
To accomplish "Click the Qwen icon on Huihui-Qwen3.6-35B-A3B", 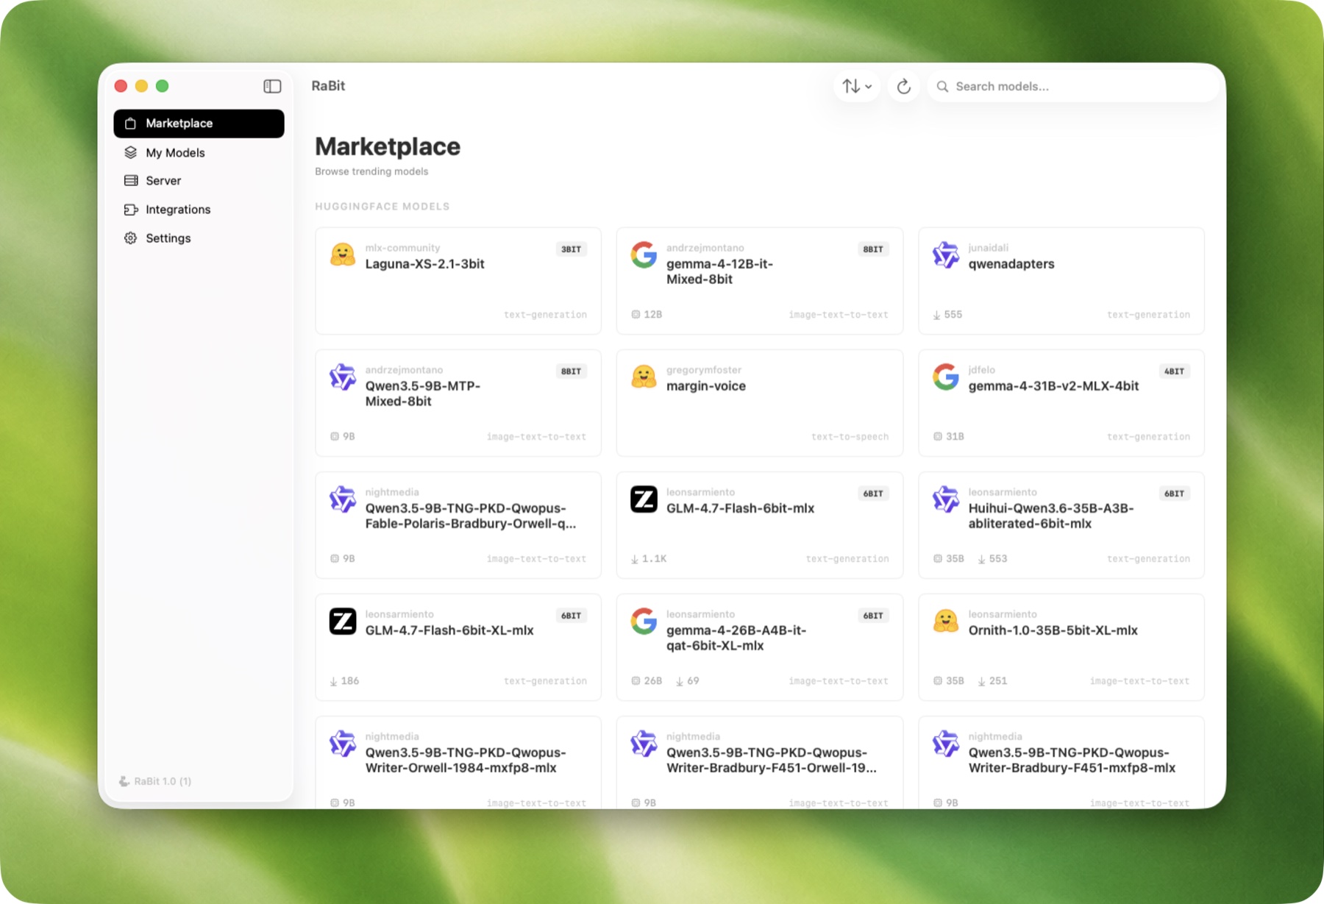I will pos(946,499).
